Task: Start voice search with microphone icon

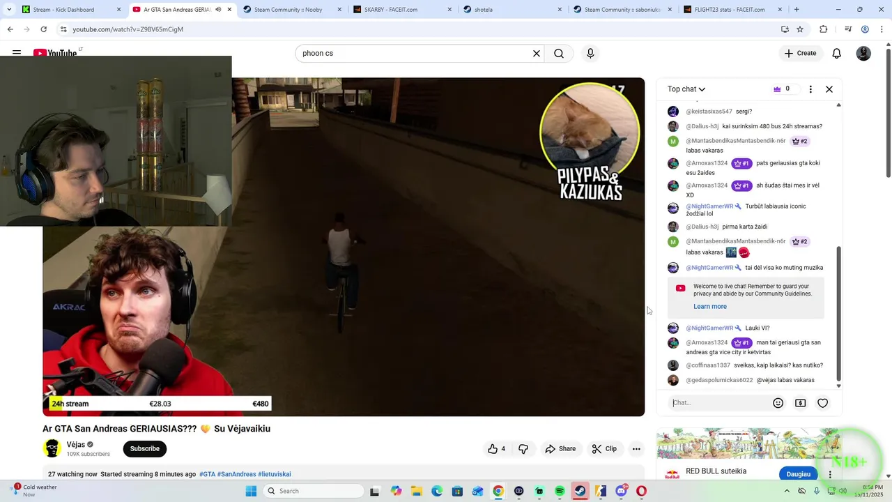Action: [x=590, y=54]
